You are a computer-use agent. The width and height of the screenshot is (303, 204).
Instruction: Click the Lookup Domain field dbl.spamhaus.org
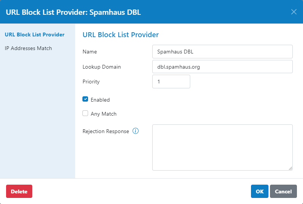coord(223,67)
